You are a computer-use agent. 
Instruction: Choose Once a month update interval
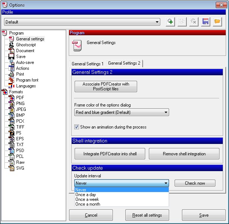pyautogui.click(x=122, y=204)
